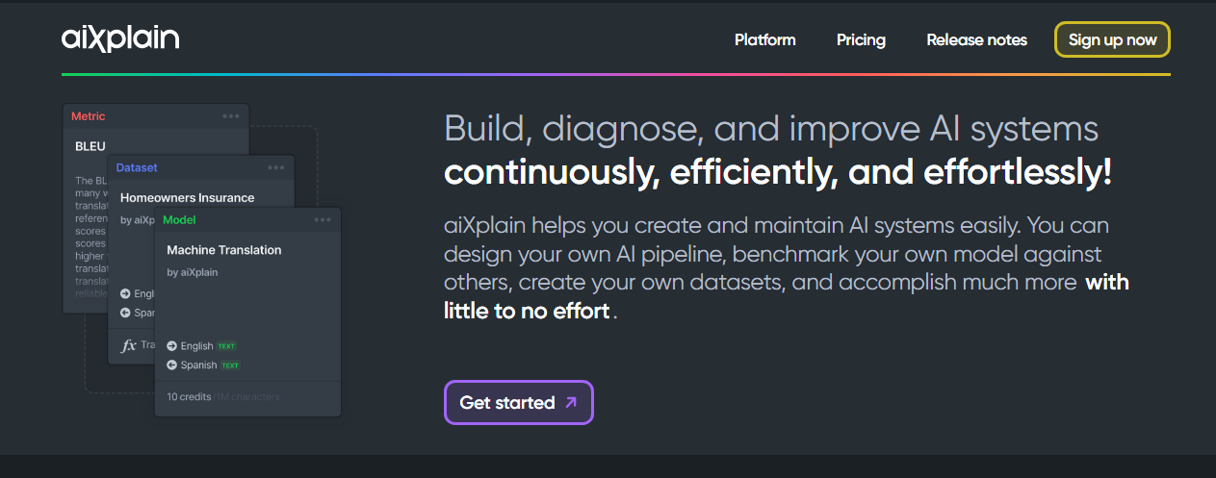Click the Metric card header label
This screenshot has width=1216, height=478.
point(89,116)
